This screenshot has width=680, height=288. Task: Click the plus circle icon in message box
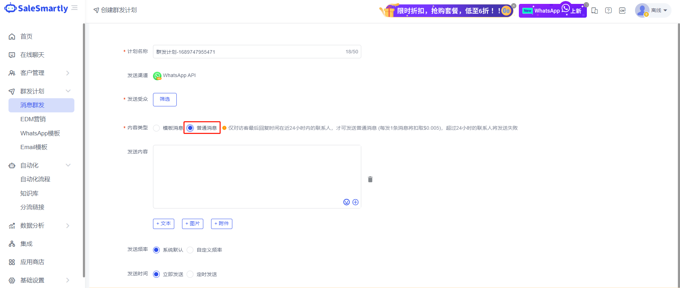(356, 202)
